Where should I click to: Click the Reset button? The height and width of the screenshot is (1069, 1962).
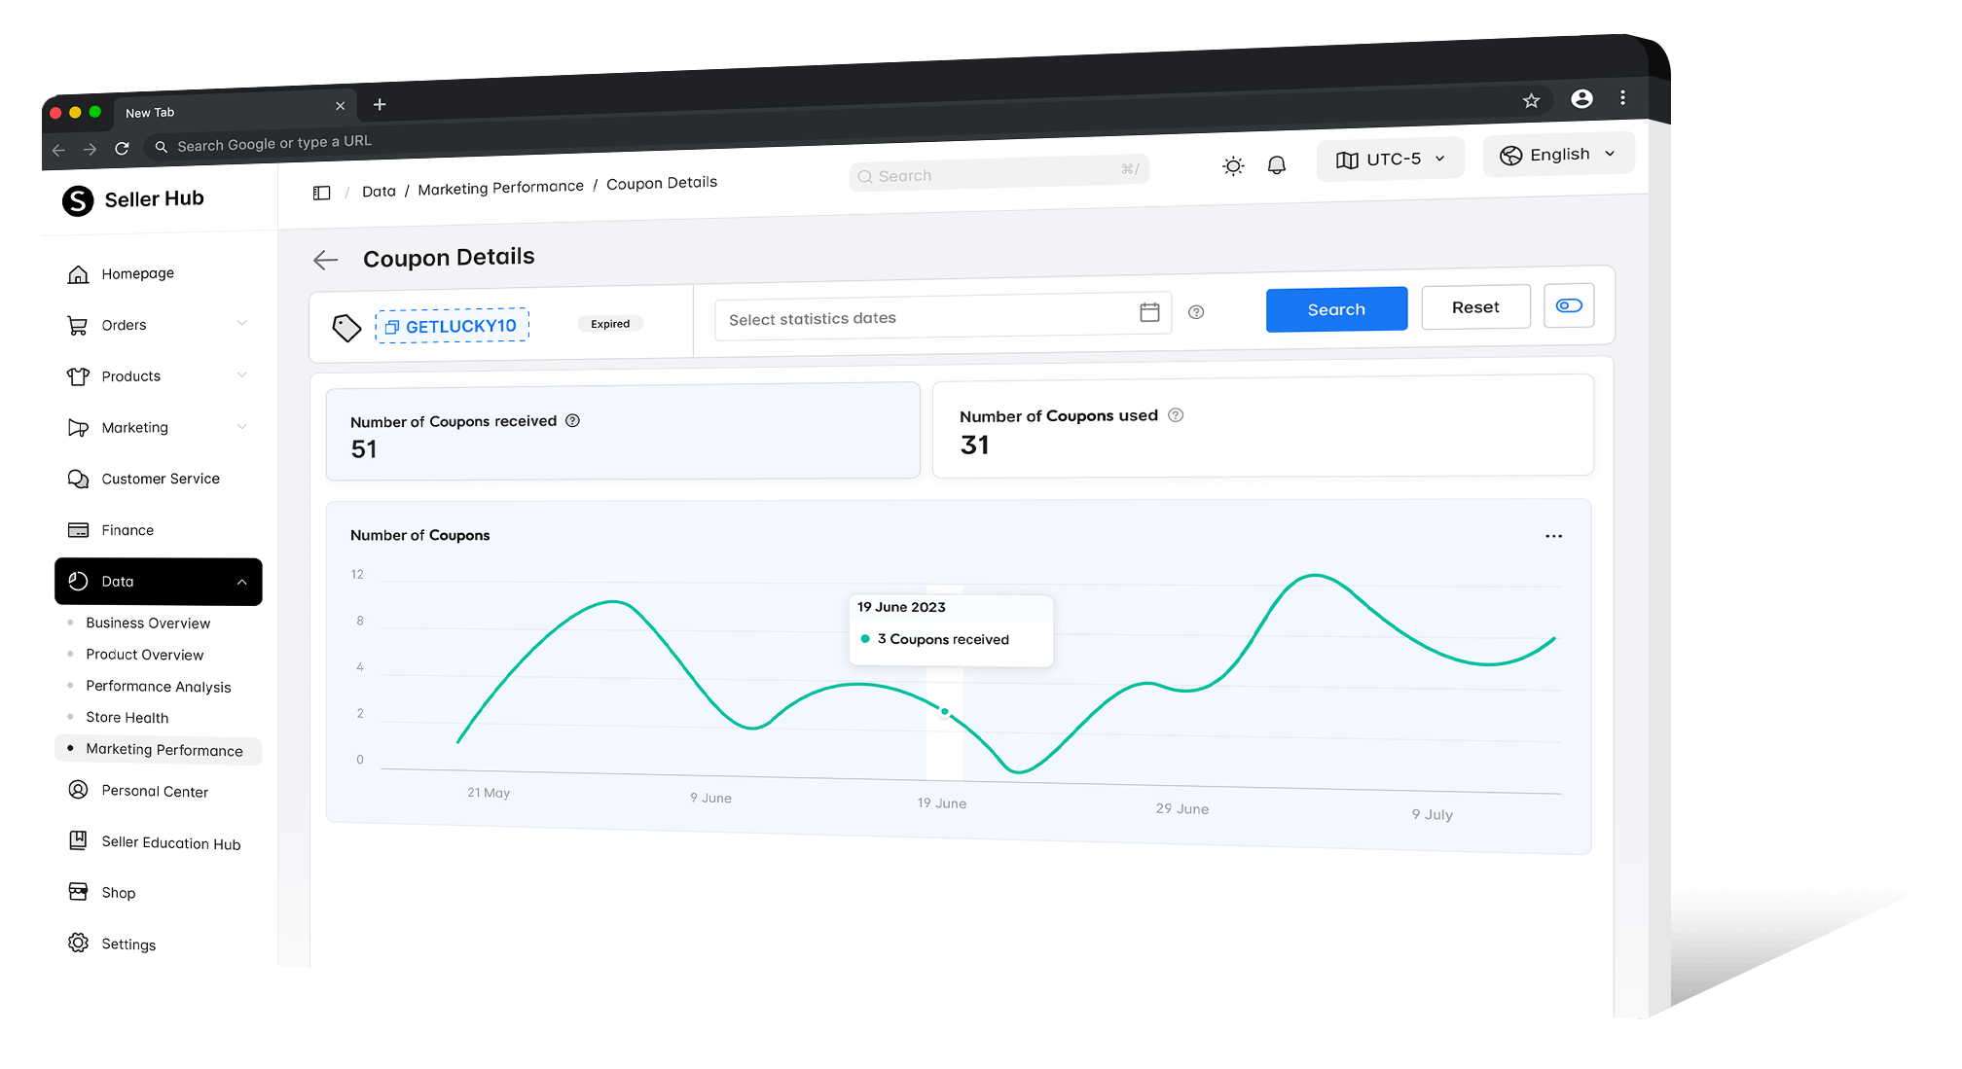[1475, 306]
